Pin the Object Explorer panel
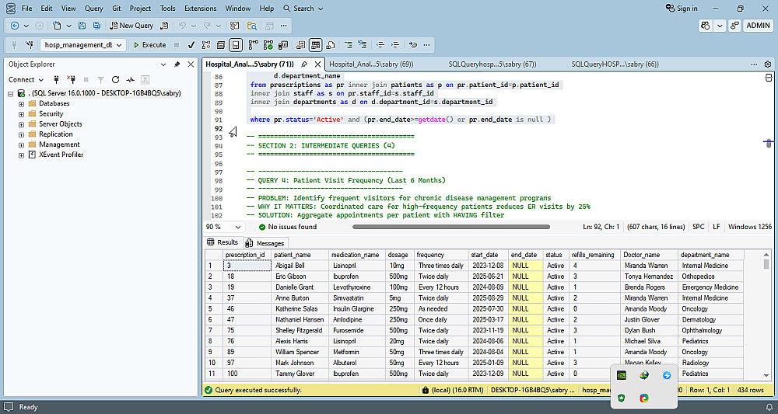778x414 pixels. (x=177, y=64)
